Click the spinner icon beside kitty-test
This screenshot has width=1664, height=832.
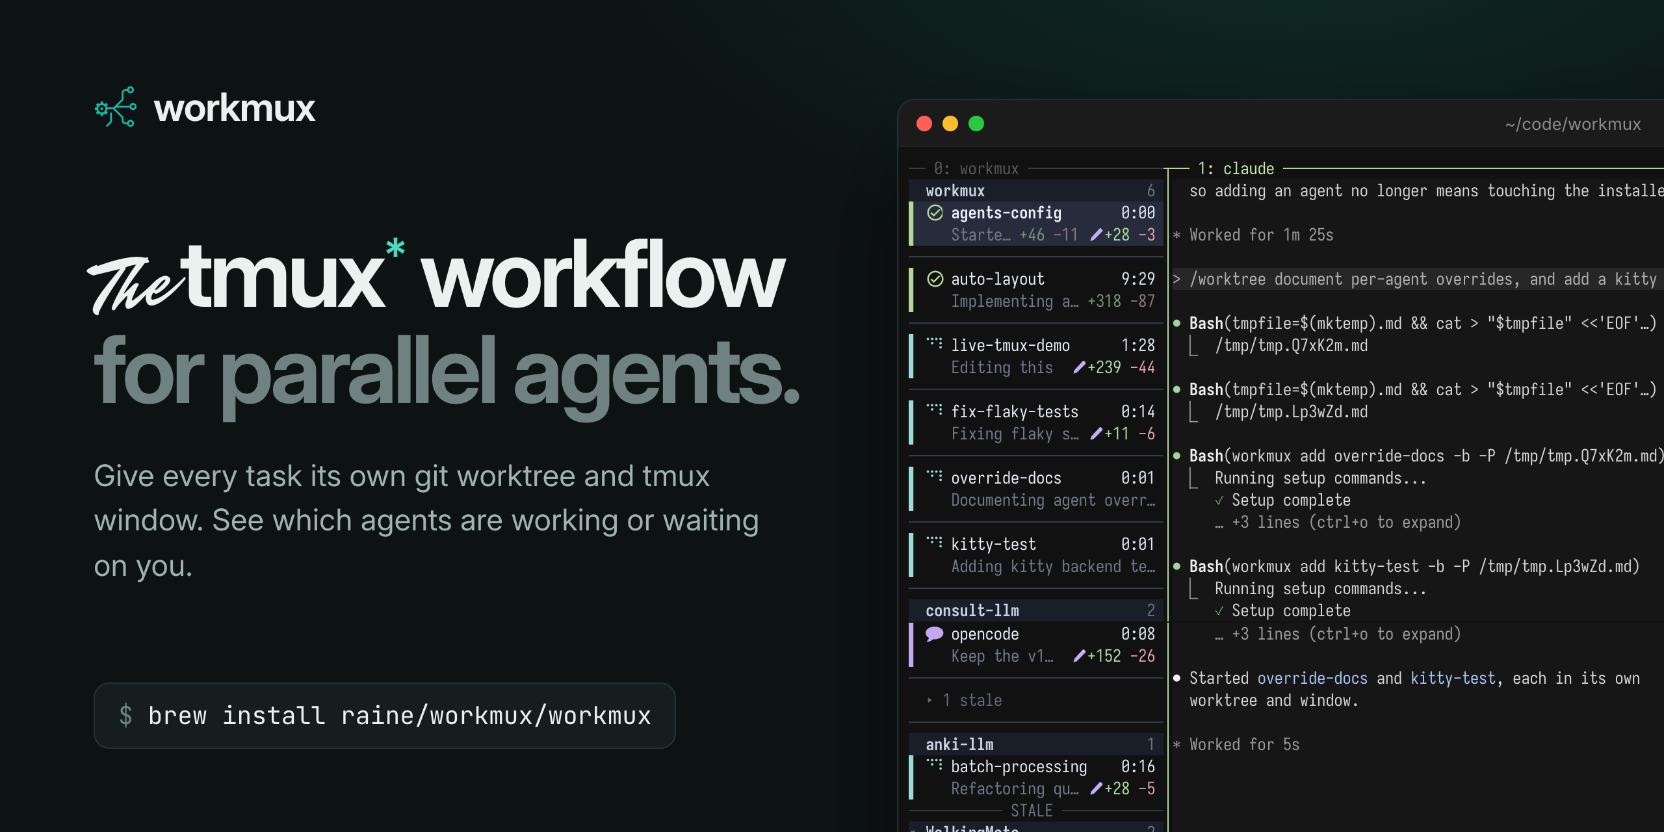pos(934,541)
